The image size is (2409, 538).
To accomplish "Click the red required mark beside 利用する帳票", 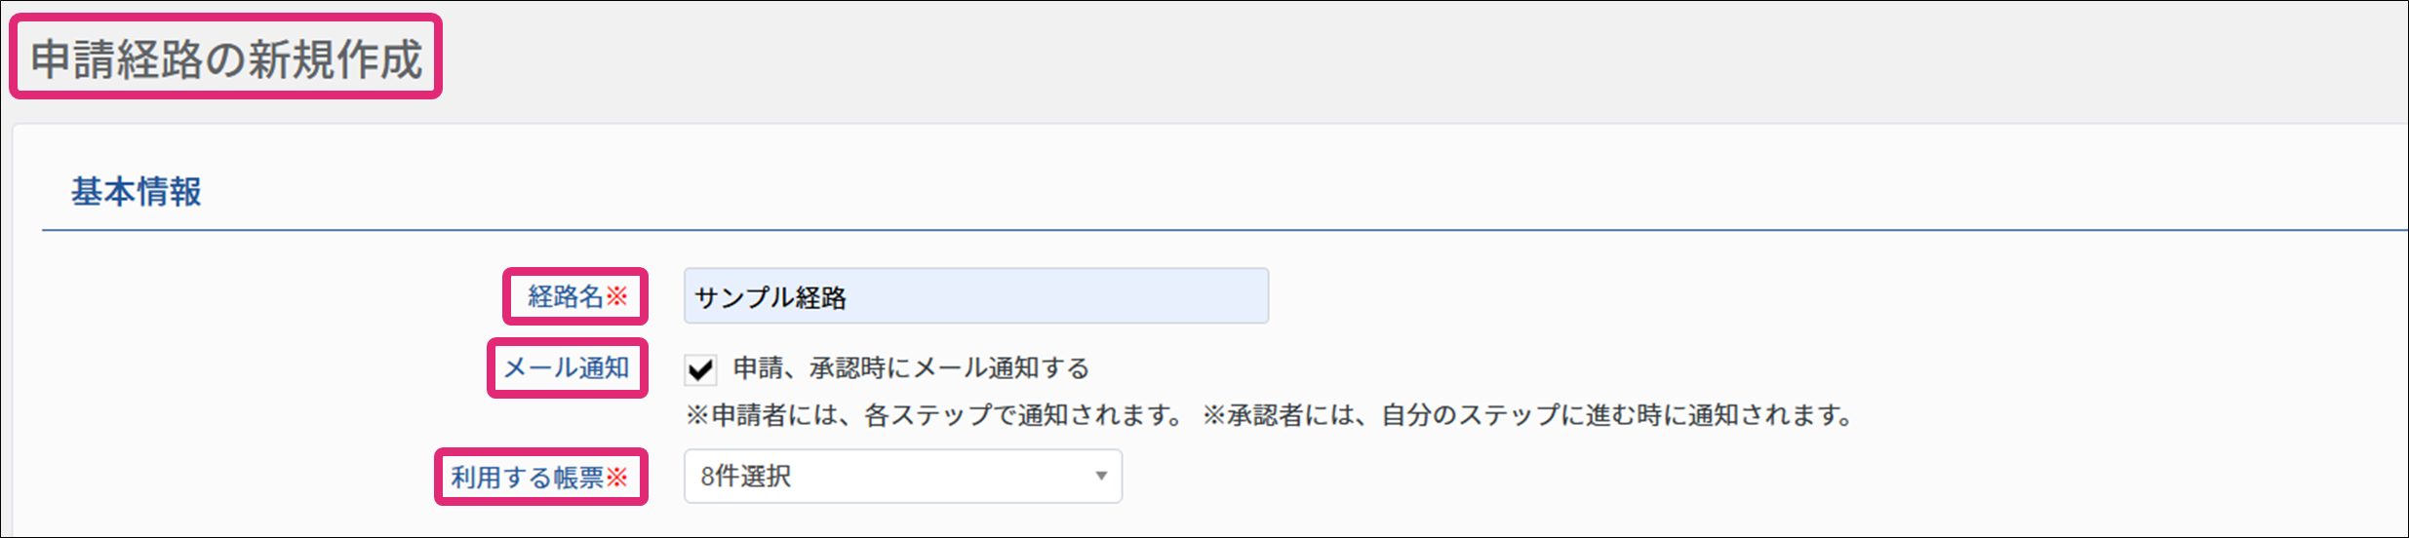I will pos(617,477).
